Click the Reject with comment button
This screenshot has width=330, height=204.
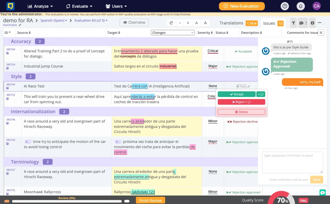[241, 102]
